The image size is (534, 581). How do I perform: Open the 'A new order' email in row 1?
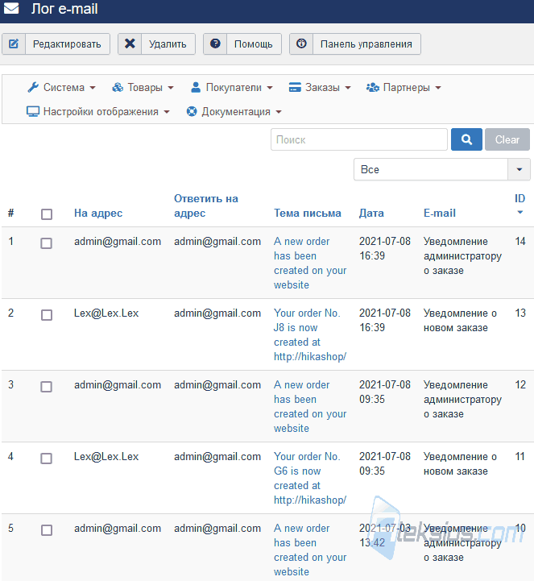click(x=310, y=263)
